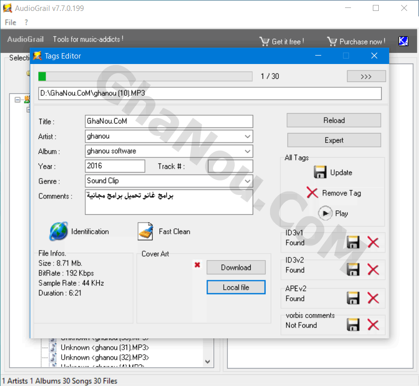
Task: Click the file path field D:\GhaNou.CoM
Action: pyautogui.click(x=210, y=93)
